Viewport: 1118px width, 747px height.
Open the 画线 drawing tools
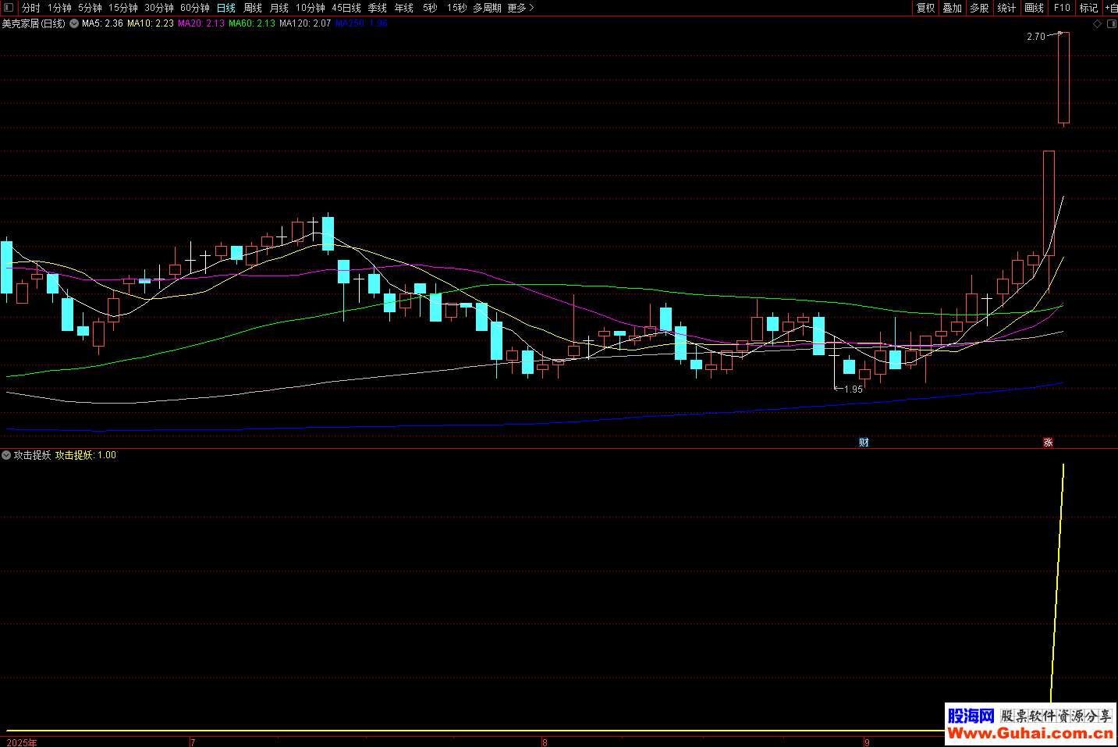[1035, 8]
